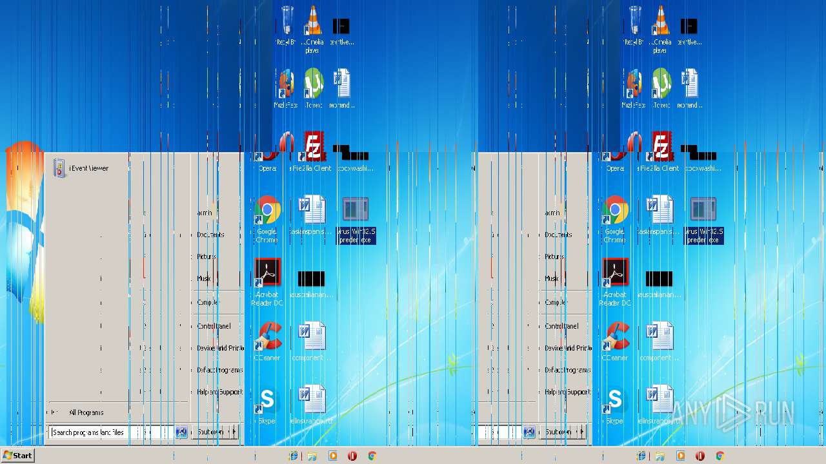Open Media Player in left taskbar icon group

[x=333, y=456]
